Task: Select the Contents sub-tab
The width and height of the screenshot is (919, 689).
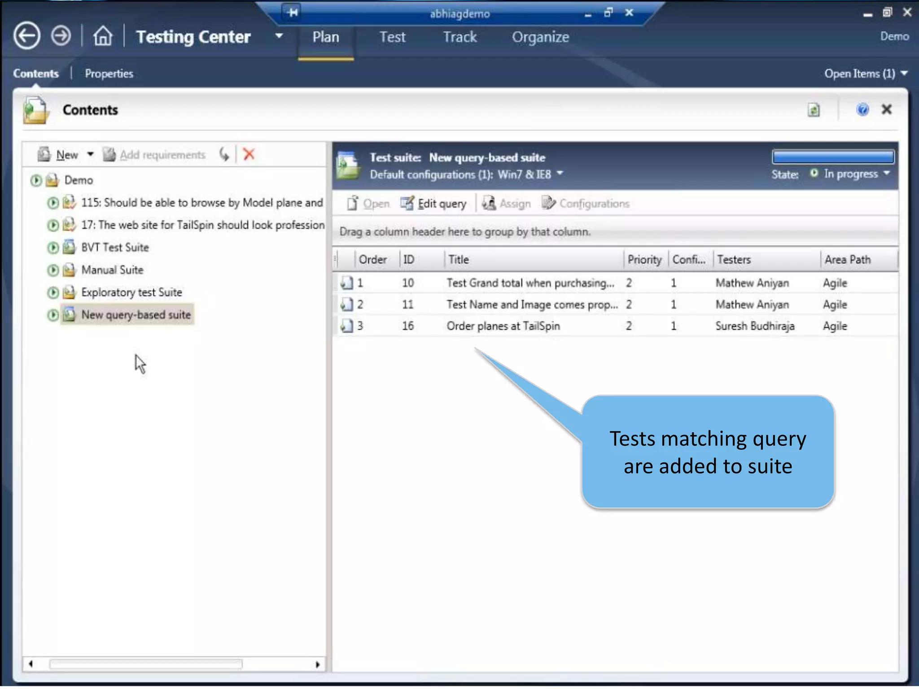Action: (x=36, y=74)
